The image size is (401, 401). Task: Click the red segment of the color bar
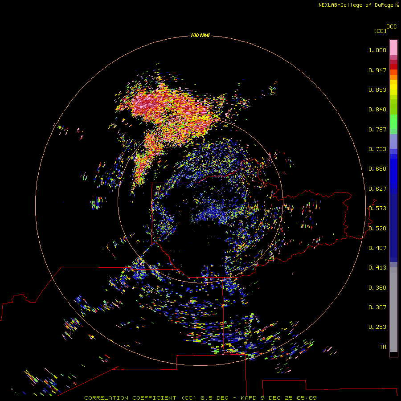click(393, 67)
